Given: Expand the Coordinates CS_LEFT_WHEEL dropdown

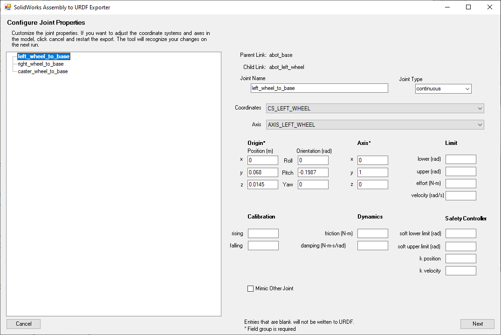Looking at the screenshot, I should point(375,109).
